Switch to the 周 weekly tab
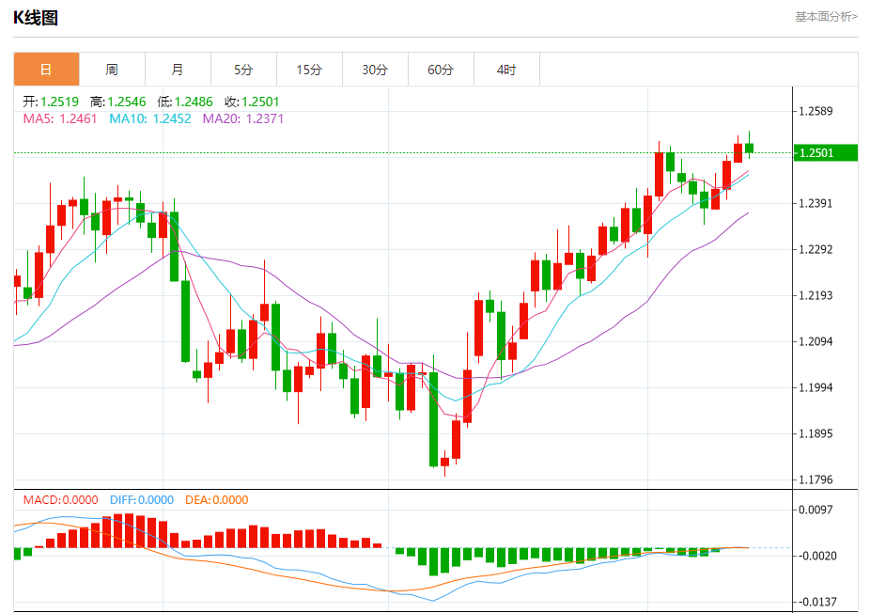The width and height of the screenshot is (870, 613). click(112, 70)
